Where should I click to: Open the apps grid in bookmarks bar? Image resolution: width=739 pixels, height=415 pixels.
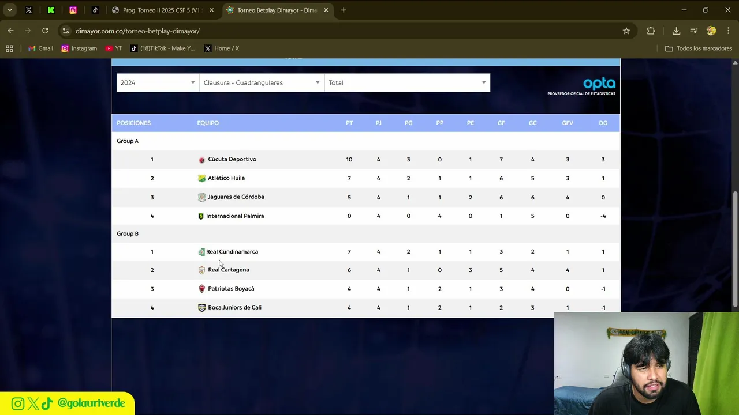click(x=9, y=48)
